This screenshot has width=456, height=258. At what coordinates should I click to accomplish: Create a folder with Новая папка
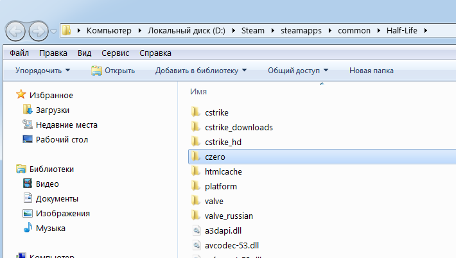coord(371,71)
